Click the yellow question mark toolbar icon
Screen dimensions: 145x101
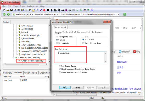[x=30, y=10]
